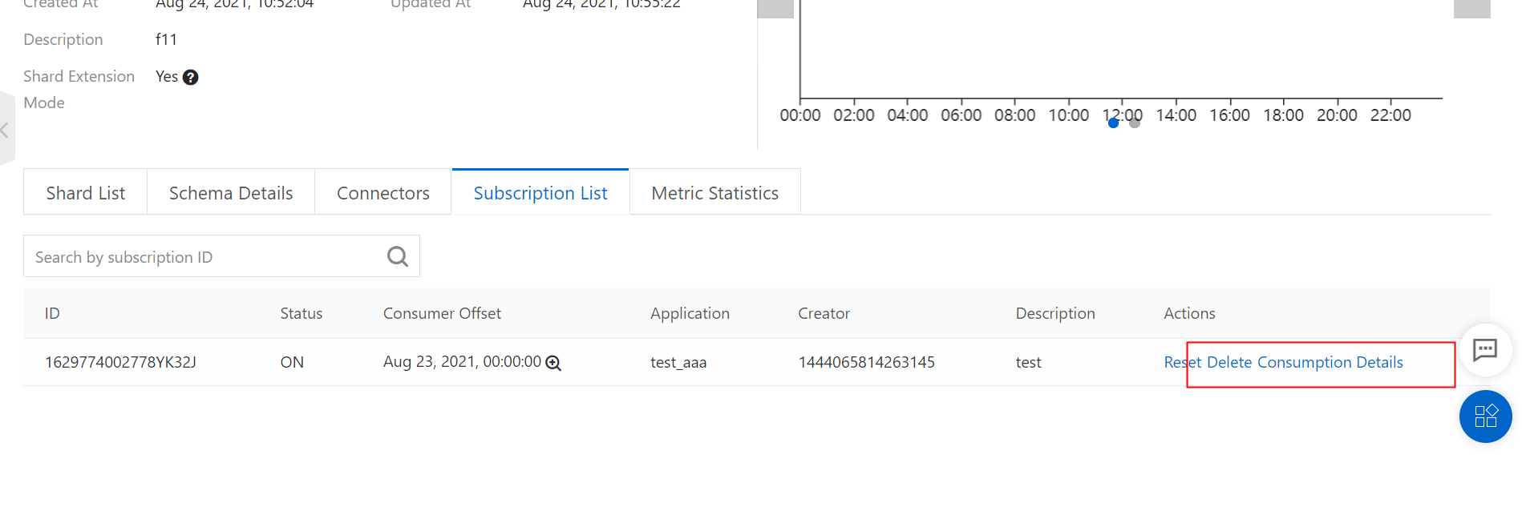1522x515 pixels.
Task: Go to the Connectors tab
Action: coord(383,193)
